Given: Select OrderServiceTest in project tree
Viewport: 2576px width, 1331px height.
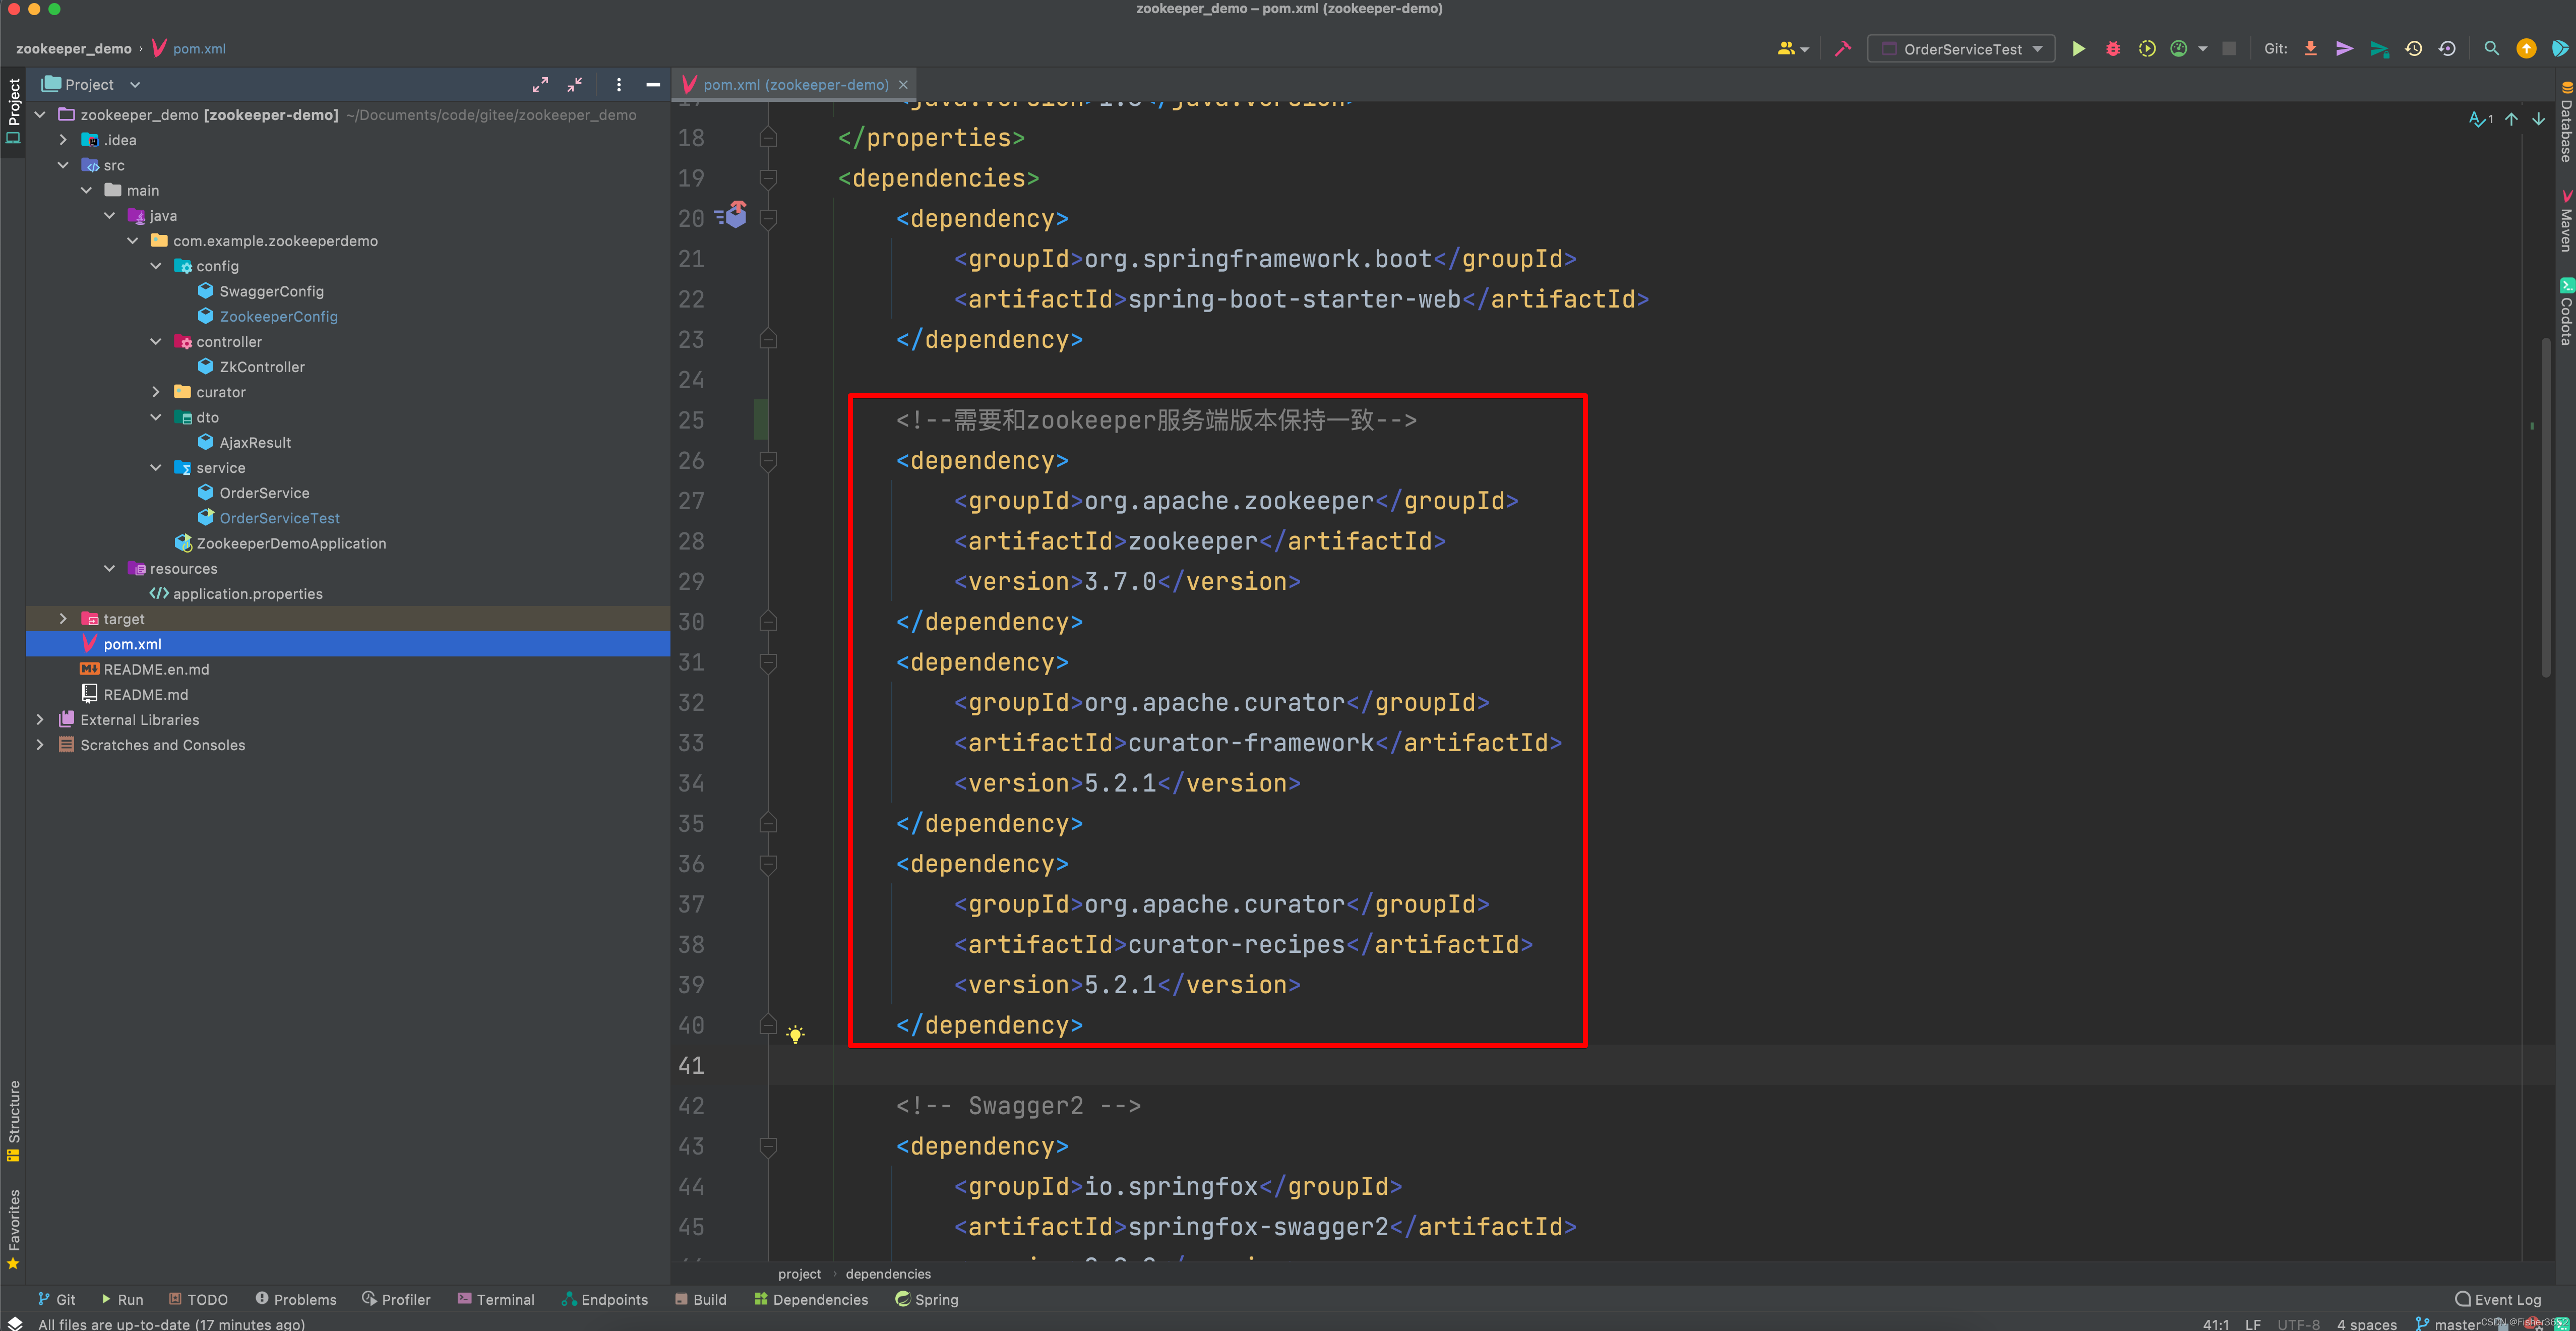Looking at the screenshot, I should pos(280,518).
